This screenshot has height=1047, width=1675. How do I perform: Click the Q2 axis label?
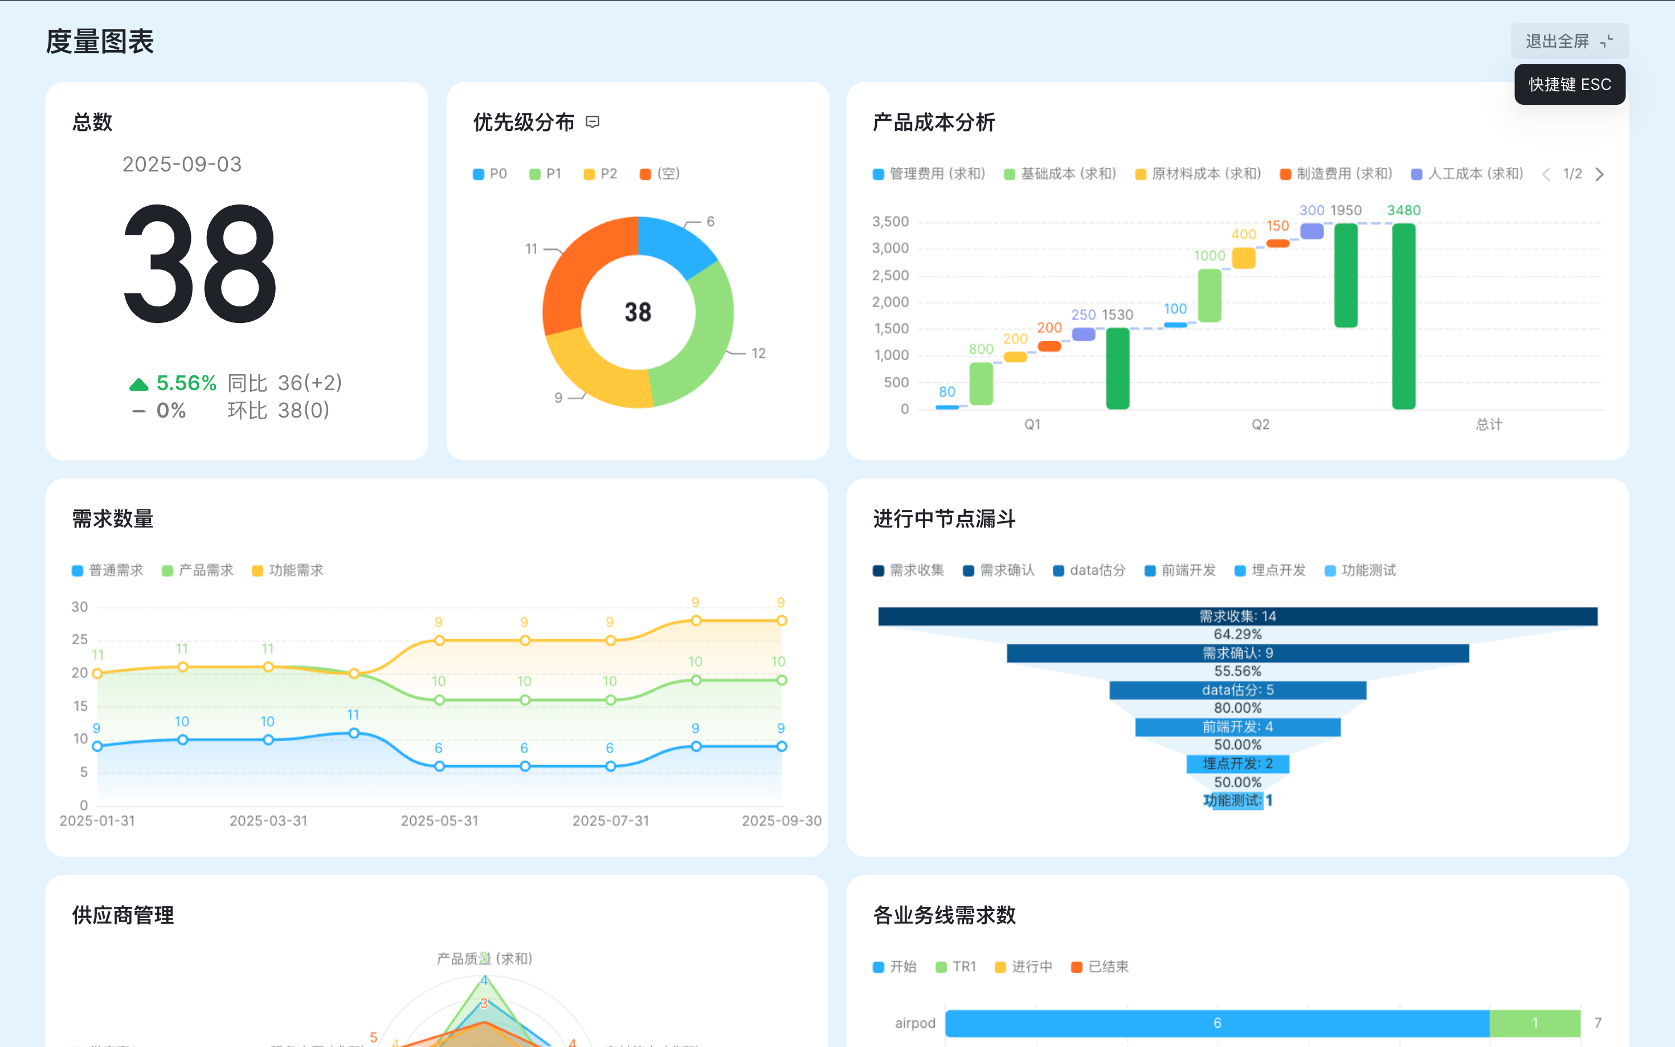pyautogui.click(x=1261, y=424)
